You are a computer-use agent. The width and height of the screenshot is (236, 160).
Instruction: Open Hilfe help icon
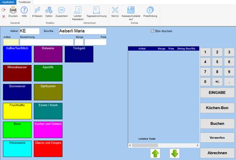tap(24, 10)
